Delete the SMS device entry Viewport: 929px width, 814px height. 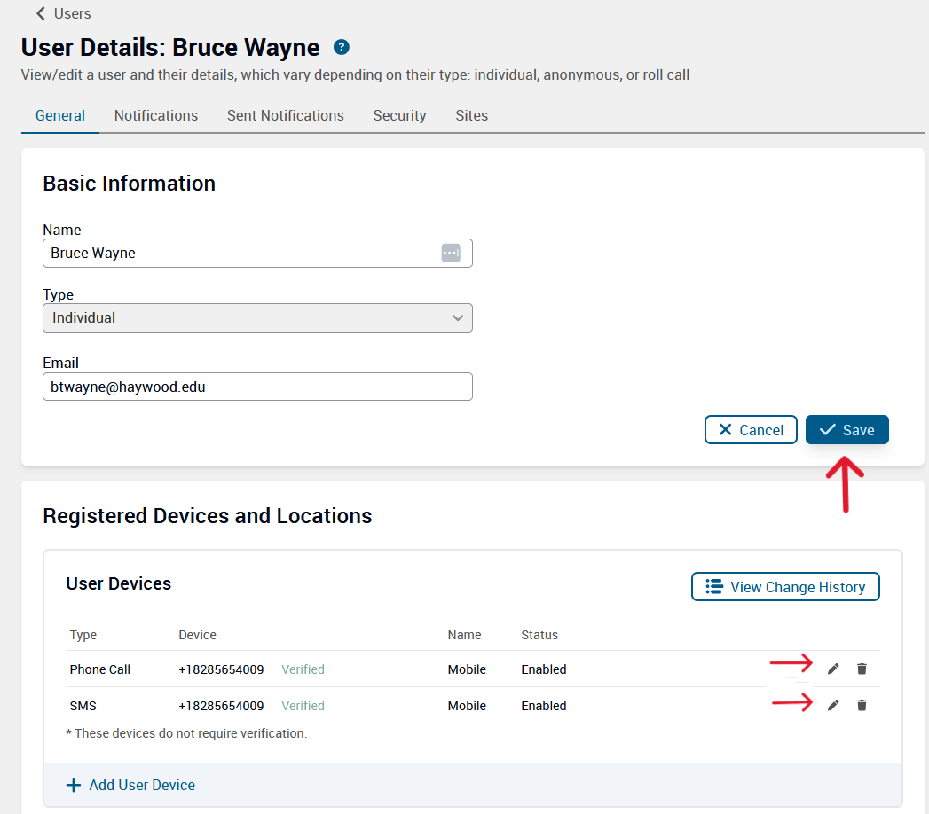point(862,705)
